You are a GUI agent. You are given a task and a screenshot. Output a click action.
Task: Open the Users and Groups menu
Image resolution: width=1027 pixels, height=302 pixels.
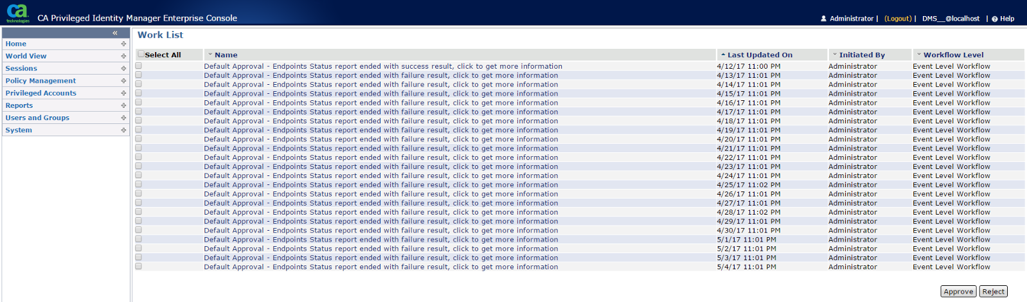(37, 118)
